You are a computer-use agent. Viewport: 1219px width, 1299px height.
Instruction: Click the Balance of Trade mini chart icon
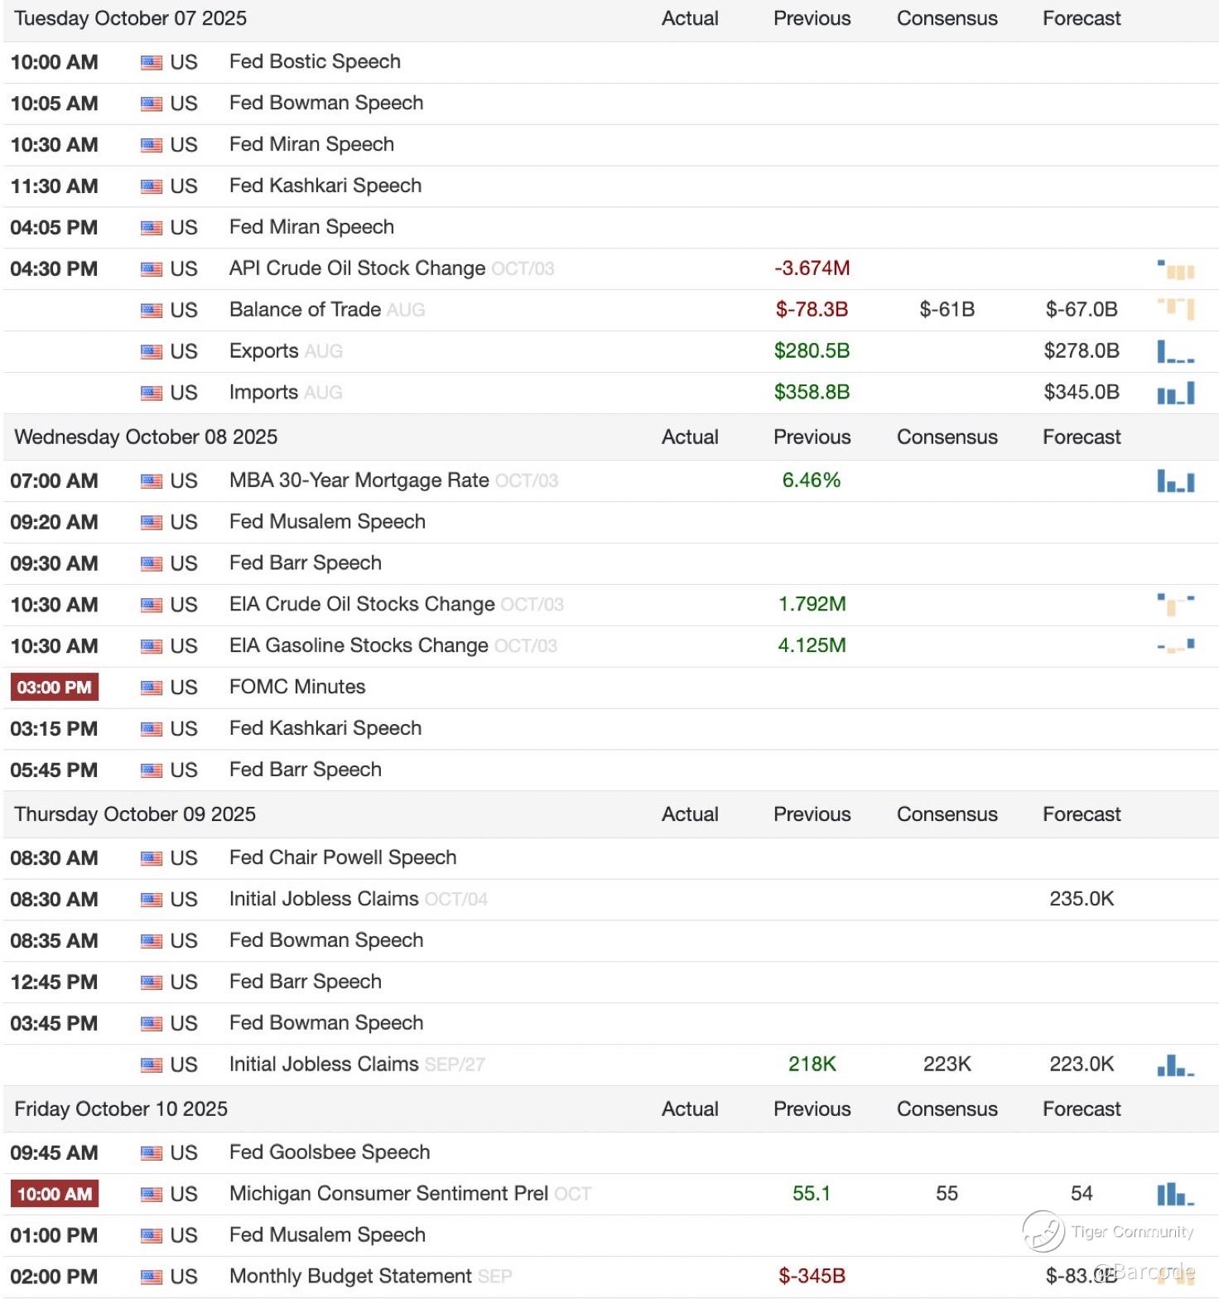[1175, 309]
